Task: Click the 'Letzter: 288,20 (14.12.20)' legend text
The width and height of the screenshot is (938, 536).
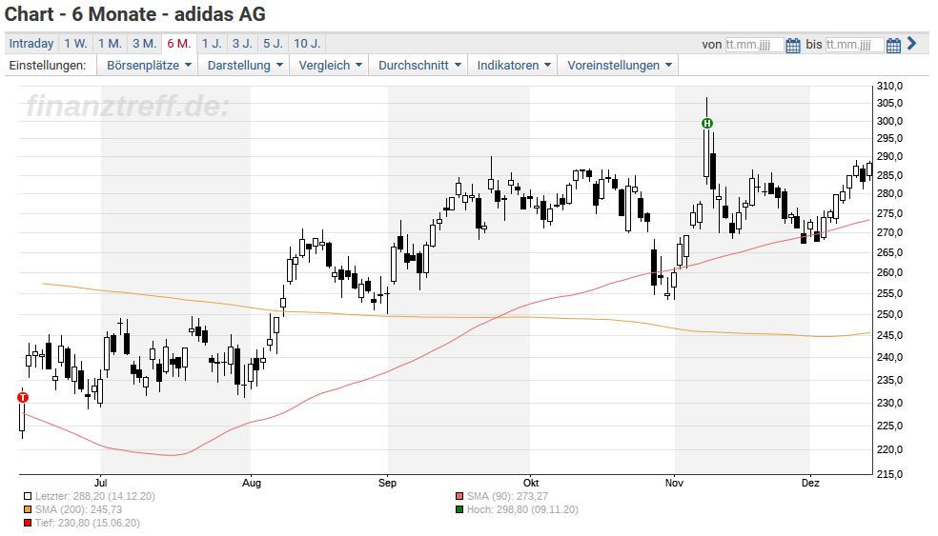Action: 95,496
